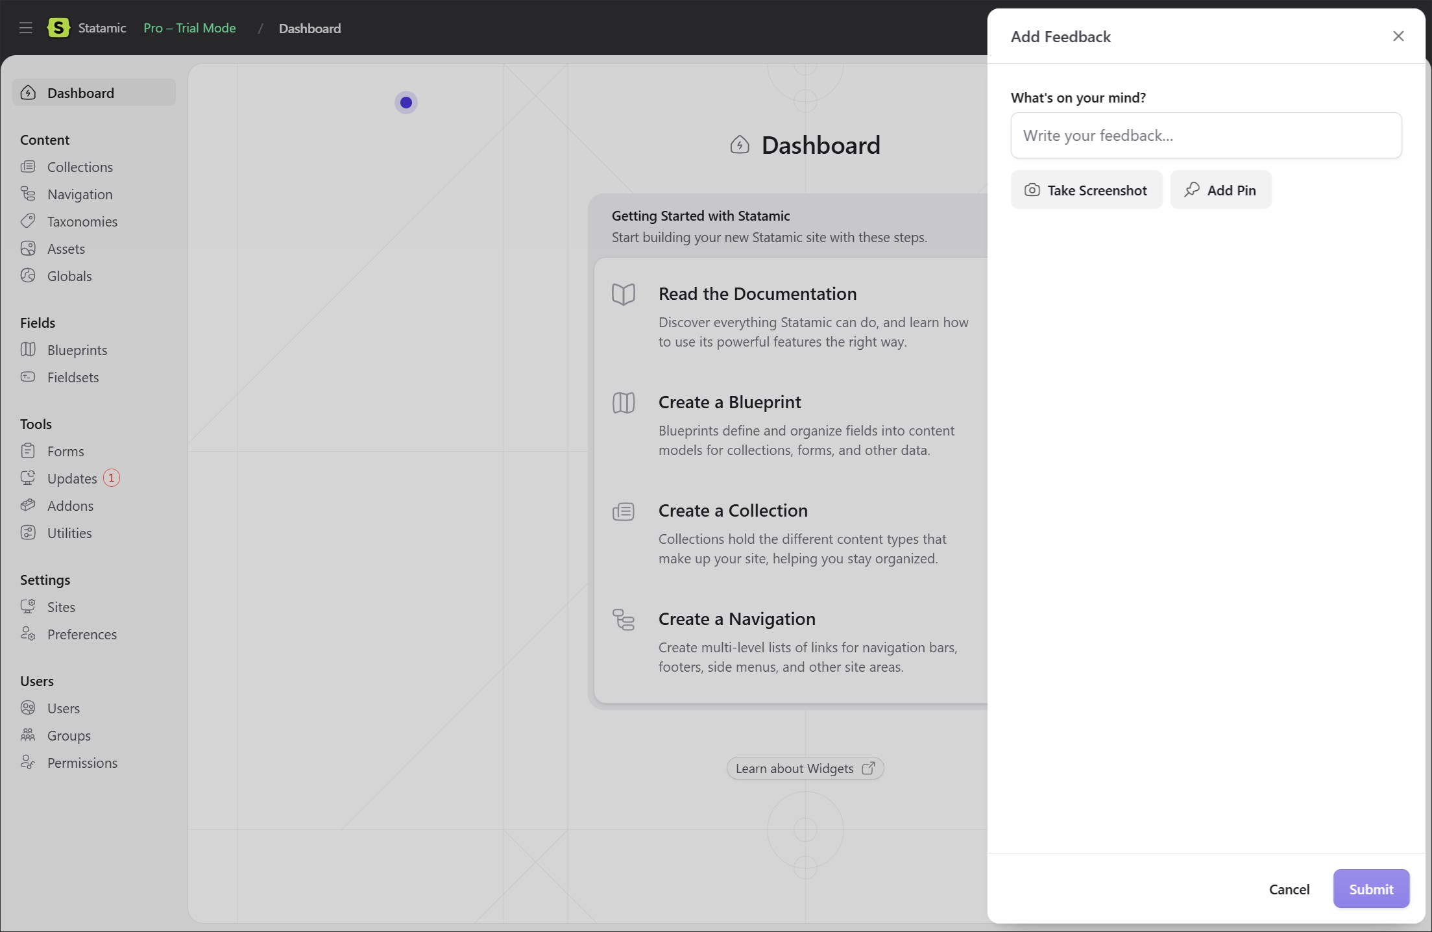Open the Collections section icon
Viewport: 1432px width, 932px height.
pyautogui.click(x=28, y=167)
